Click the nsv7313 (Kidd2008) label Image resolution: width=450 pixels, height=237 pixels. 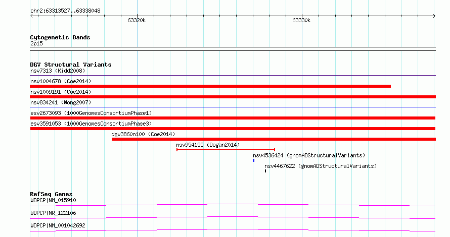click(x=58, y=71)
